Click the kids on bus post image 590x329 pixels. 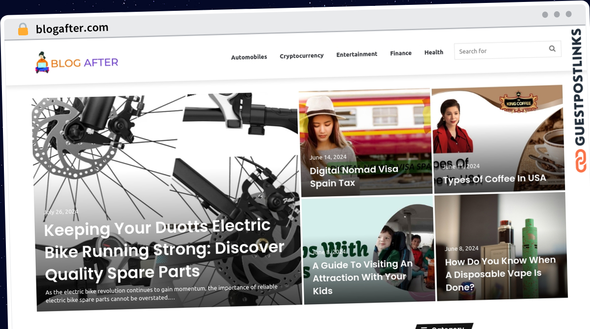click(368, 250)
